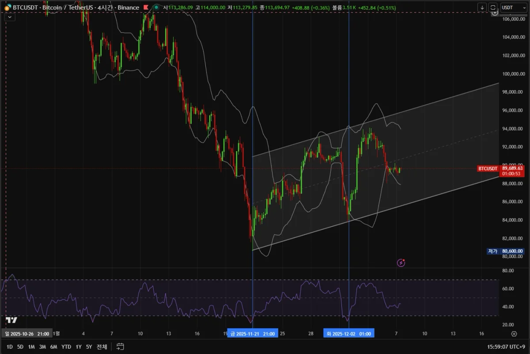Click the RSI 60.00 scale value
Viewport: 530px width, 354px height.
(508, 289)
